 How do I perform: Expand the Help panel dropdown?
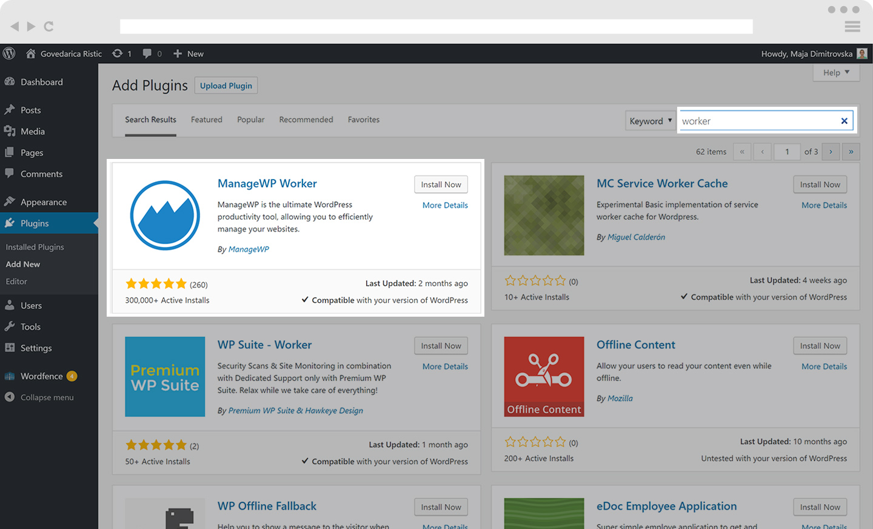point(836,73)
